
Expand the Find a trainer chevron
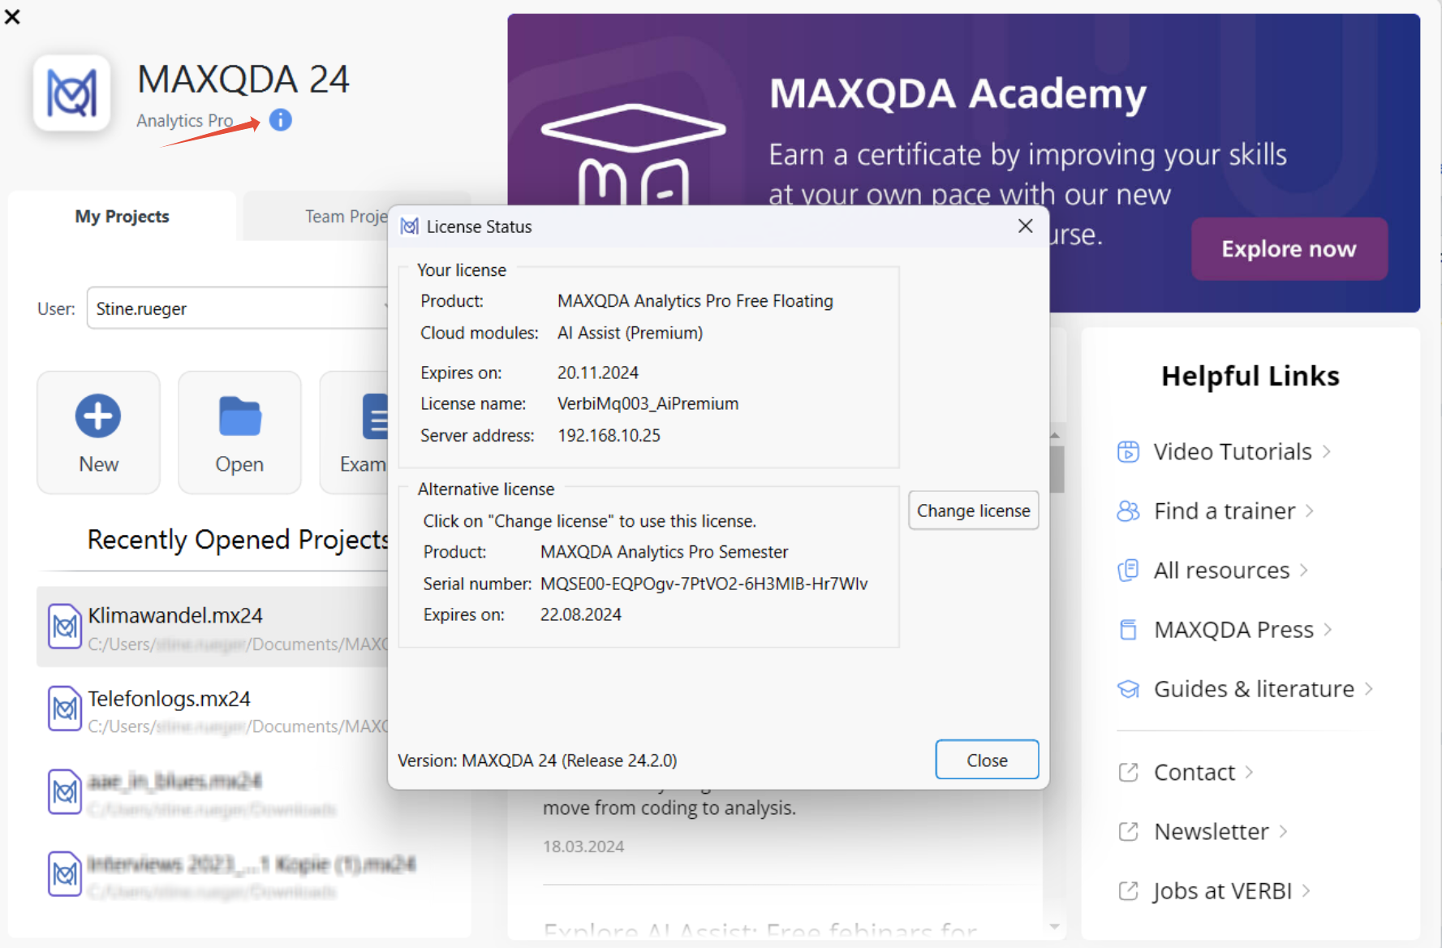pos(1310,511)
